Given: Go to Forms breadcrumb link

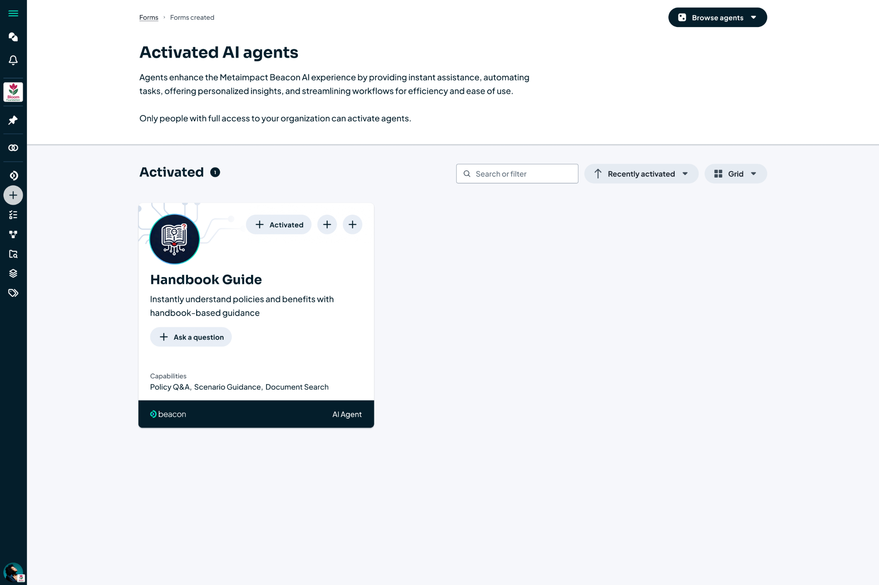Looking at the screenshot, I should coord(149,18).
